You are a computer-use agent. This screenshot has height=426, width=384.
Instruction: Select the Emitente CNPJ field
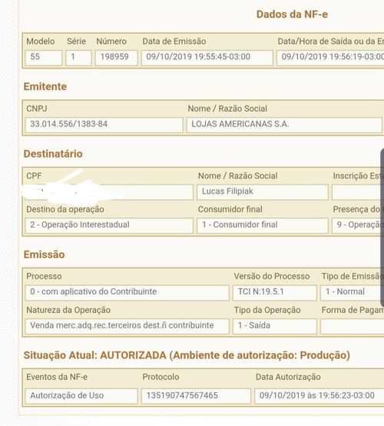tap(104, 125)
